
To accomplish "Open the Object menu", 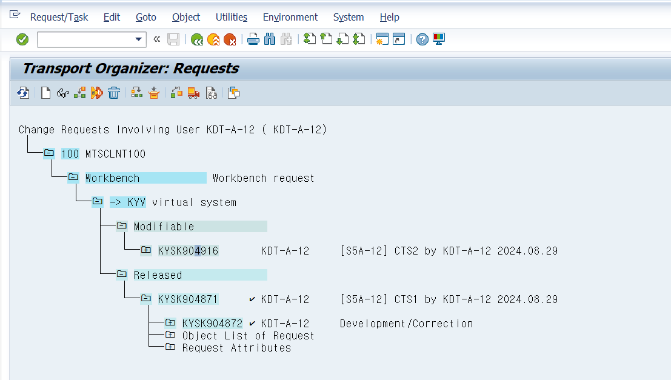I will pyautogui.click(x=186, y=17).
